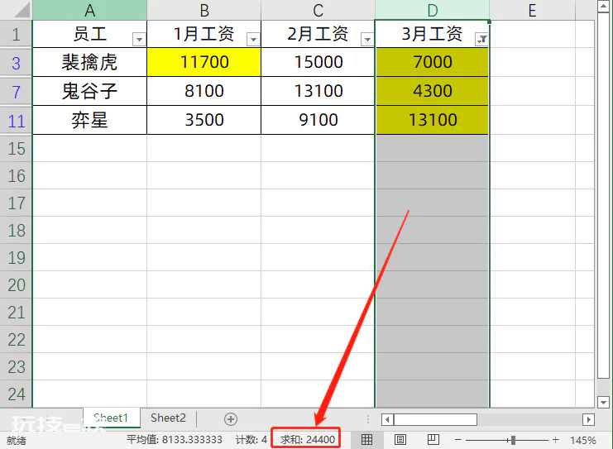Select the yellow cell 11700
Screen dimensions: 613x449
204,62
